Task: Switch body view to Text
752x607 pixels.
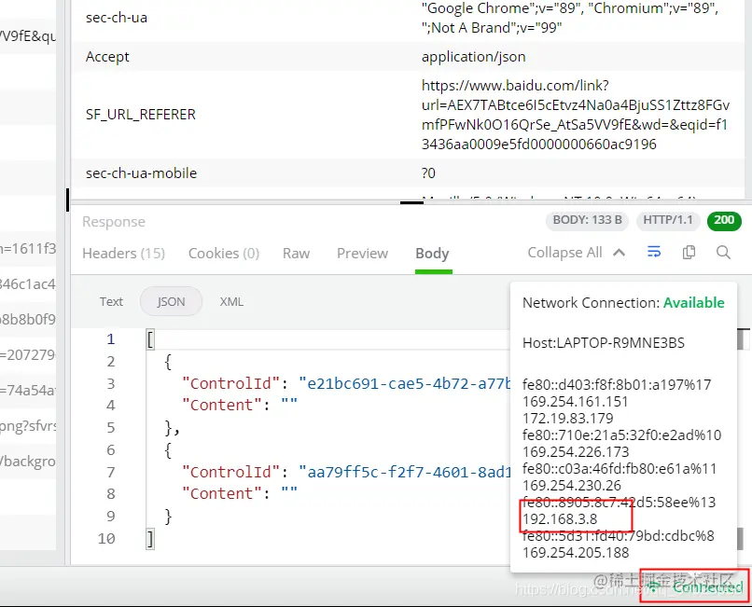Action: click(111, 301)
